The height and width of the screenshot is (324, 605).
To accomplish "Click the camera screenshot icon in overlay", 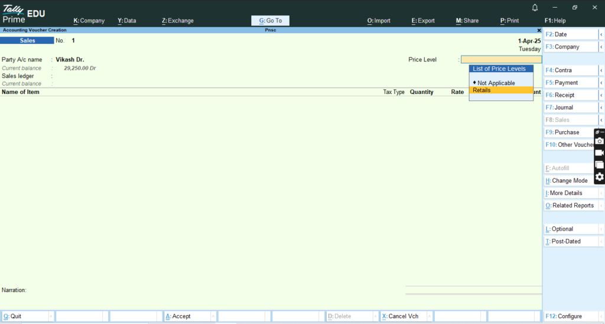I will click(599, 141).
